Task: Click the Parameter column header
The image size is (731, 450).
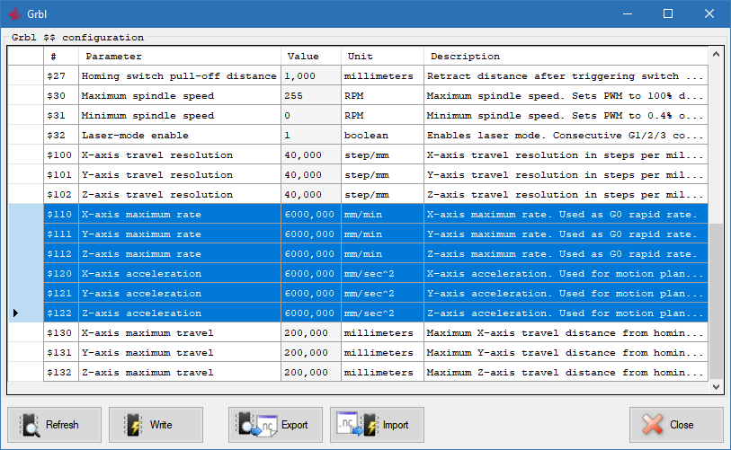Action: coord(180,57)
